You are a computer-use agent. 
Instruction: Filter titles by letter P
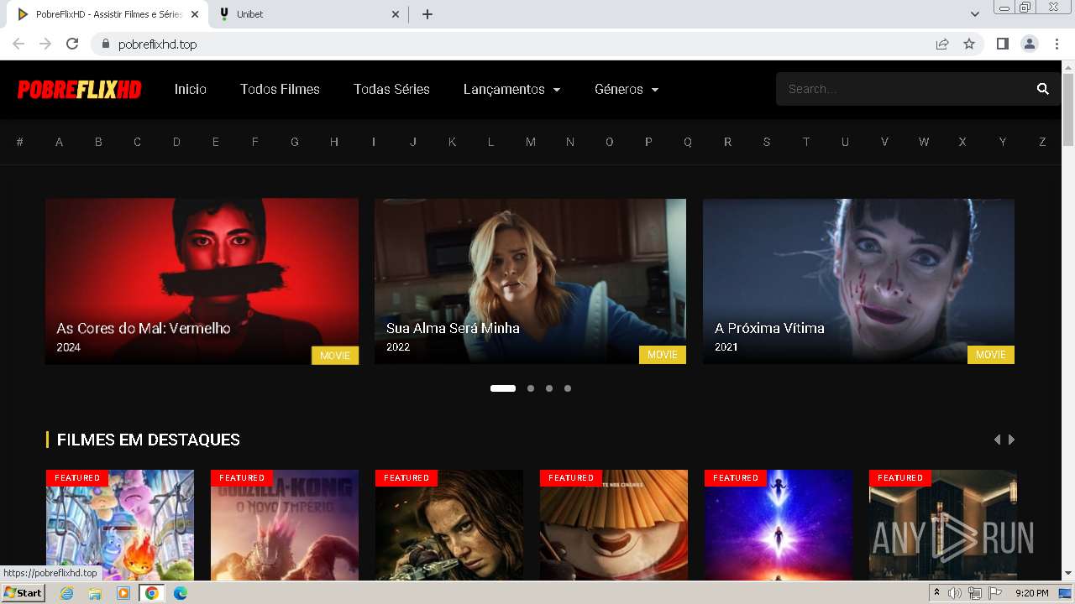click(648, 142)
